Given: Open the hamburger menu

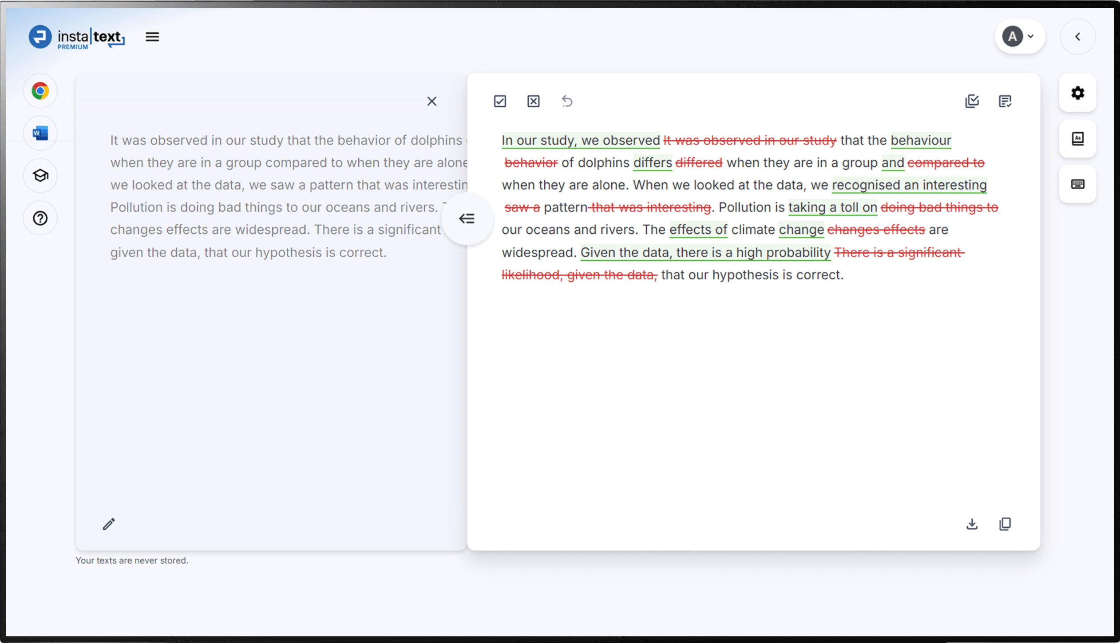Looking at the screenshot, I should tap(152, 37).
